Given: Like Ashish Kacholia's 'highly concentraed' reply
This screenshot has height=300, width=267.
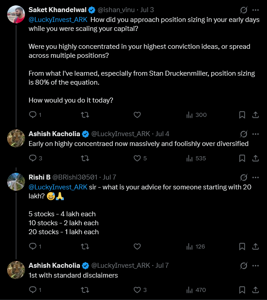Looking at the screenshot, I should point(140,158).
